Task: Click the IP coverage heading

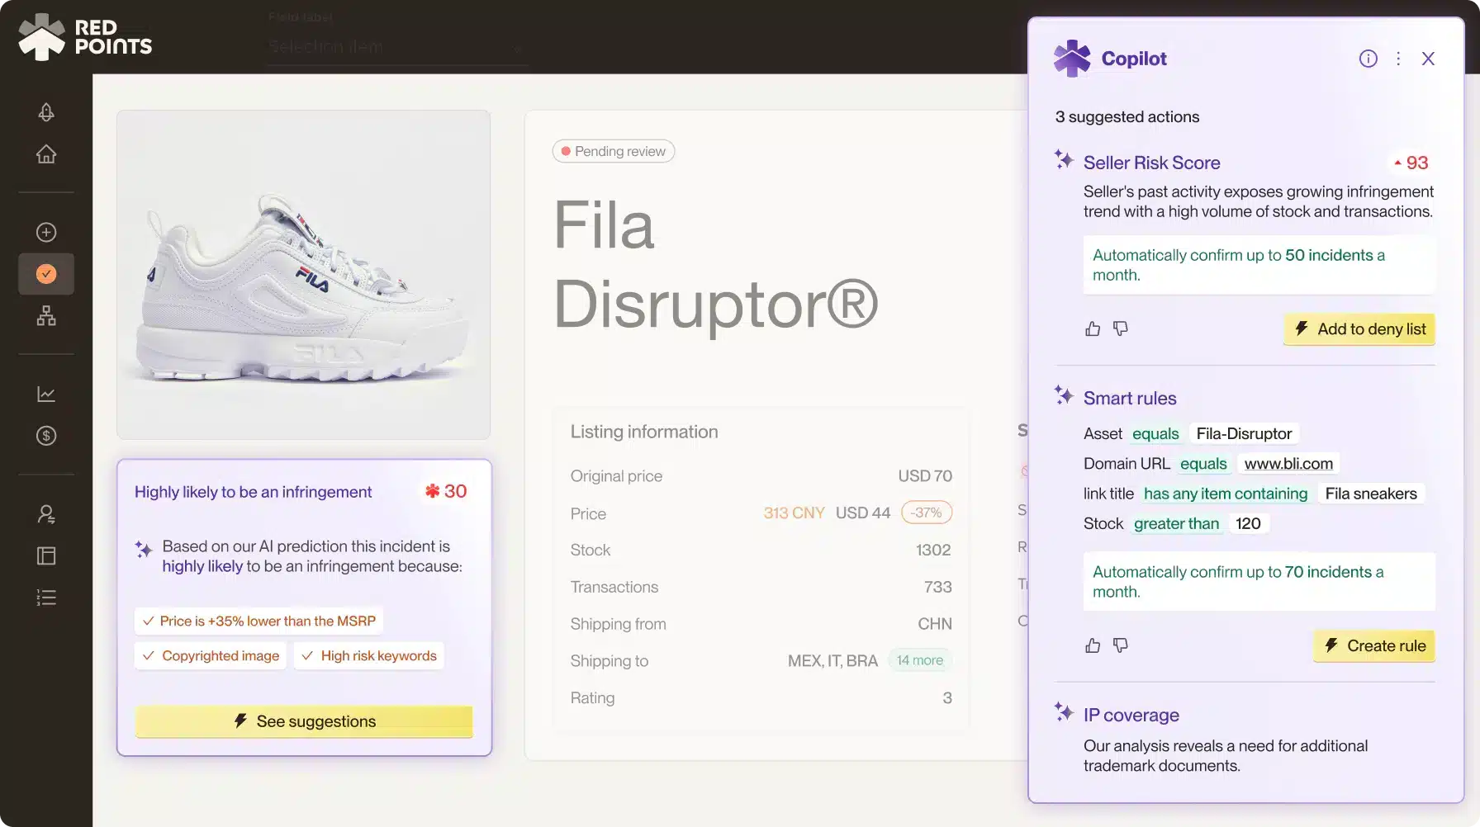Action: click(x=1131, y=715)
